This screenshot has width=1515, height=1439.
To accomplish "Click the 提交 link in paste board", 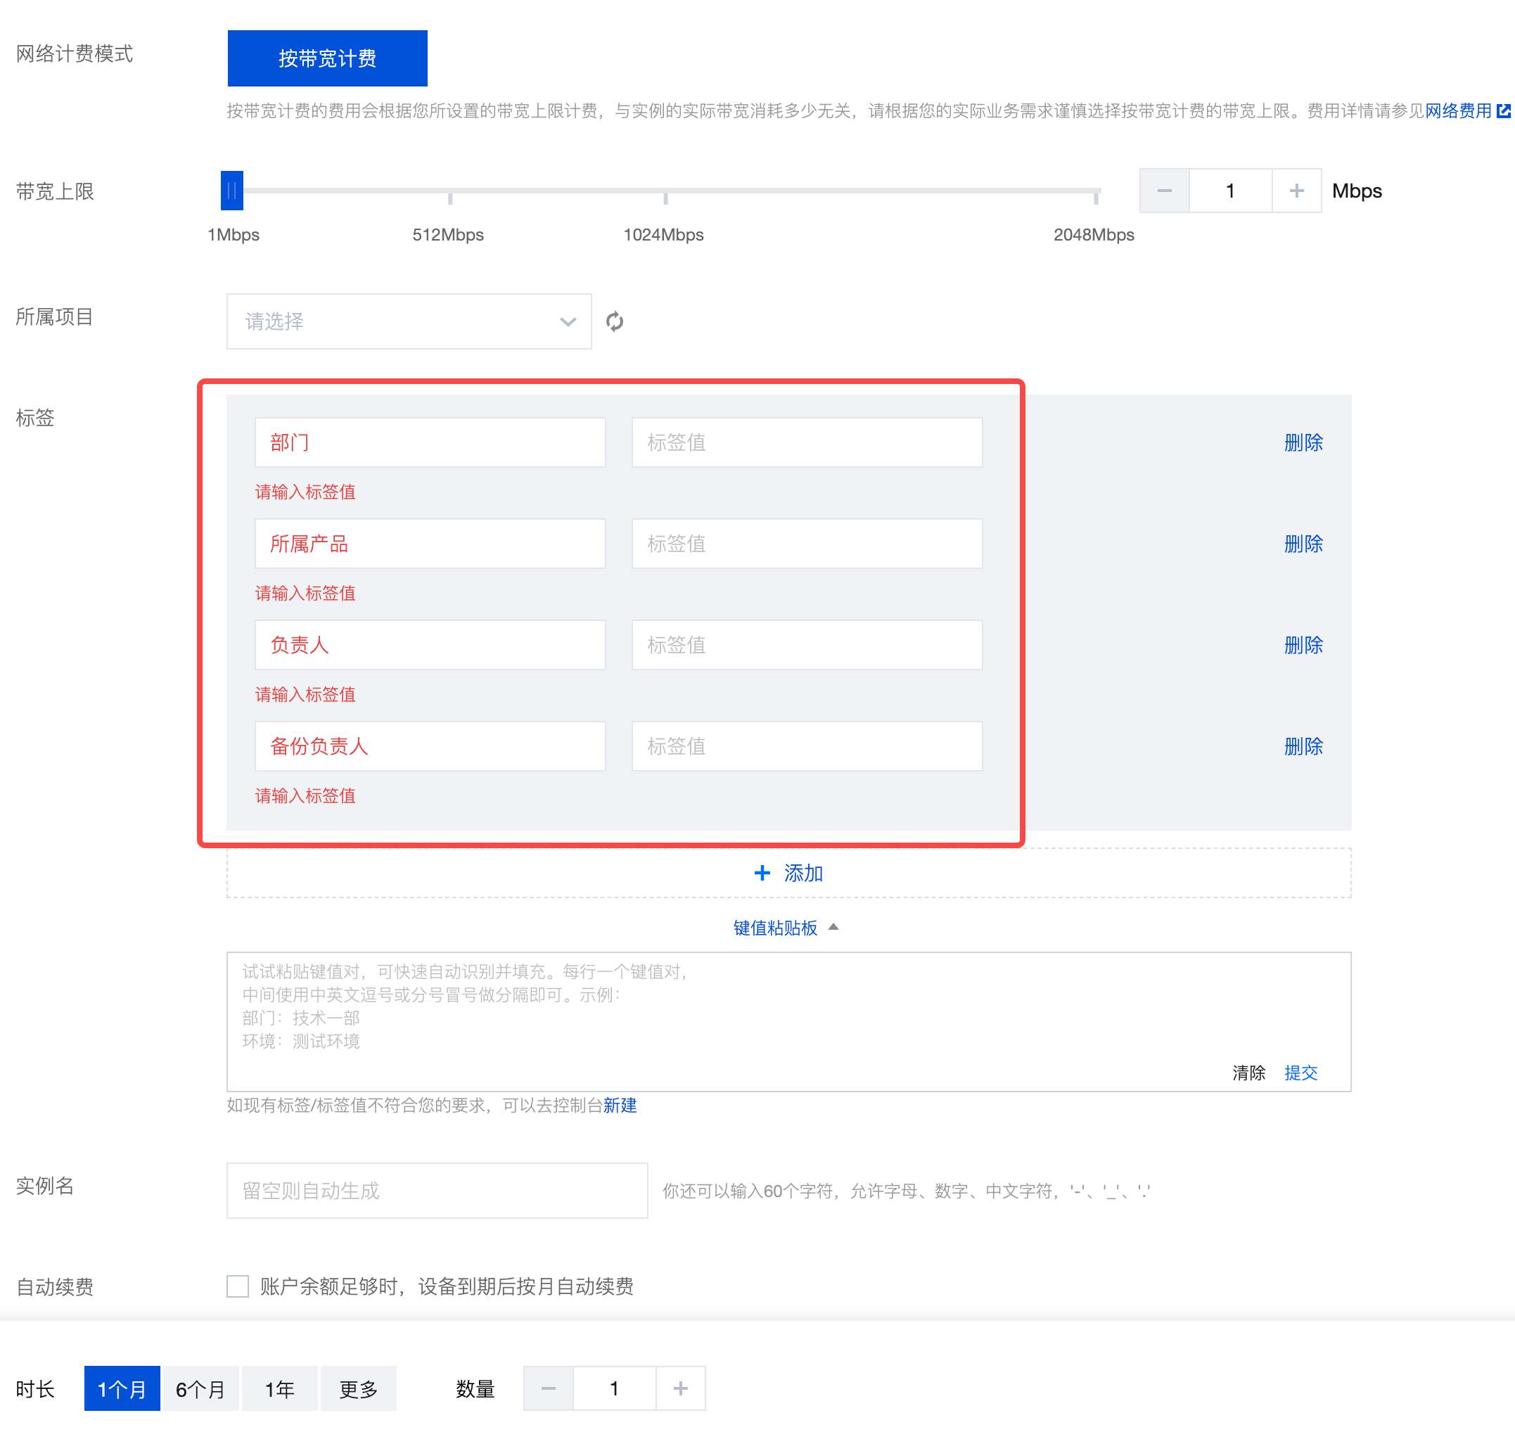I will 1300,1073.
